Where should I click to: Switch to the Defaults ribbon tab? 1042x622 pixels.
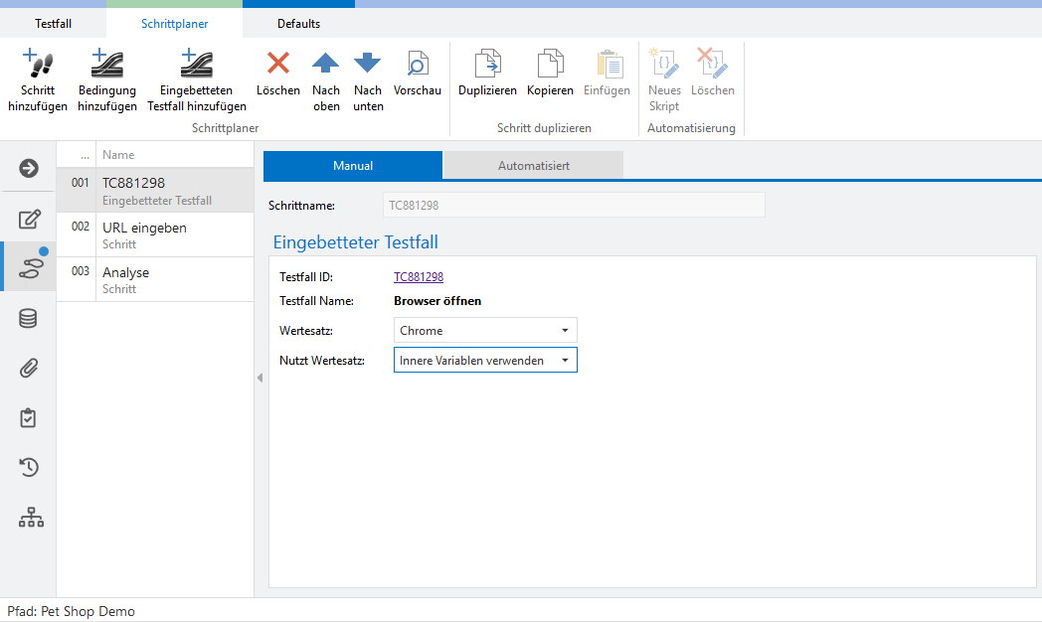click(298, 23)
